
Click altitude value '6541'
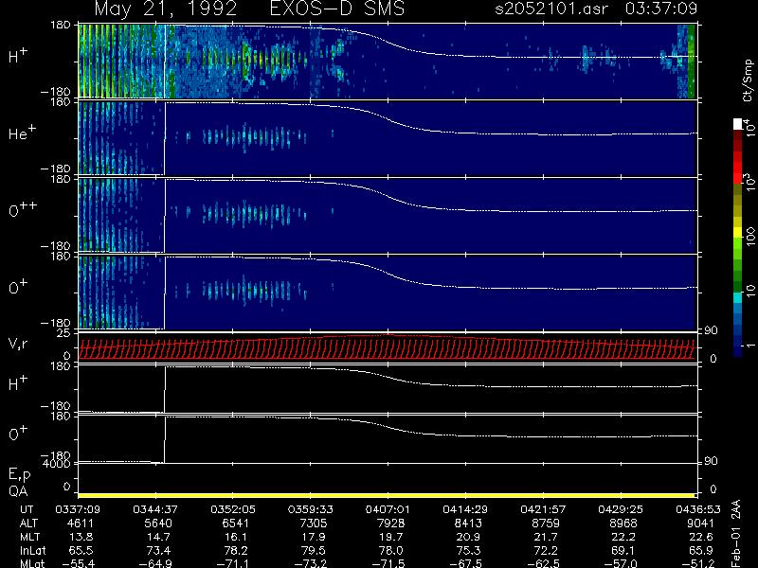click(x=235, y=524)
